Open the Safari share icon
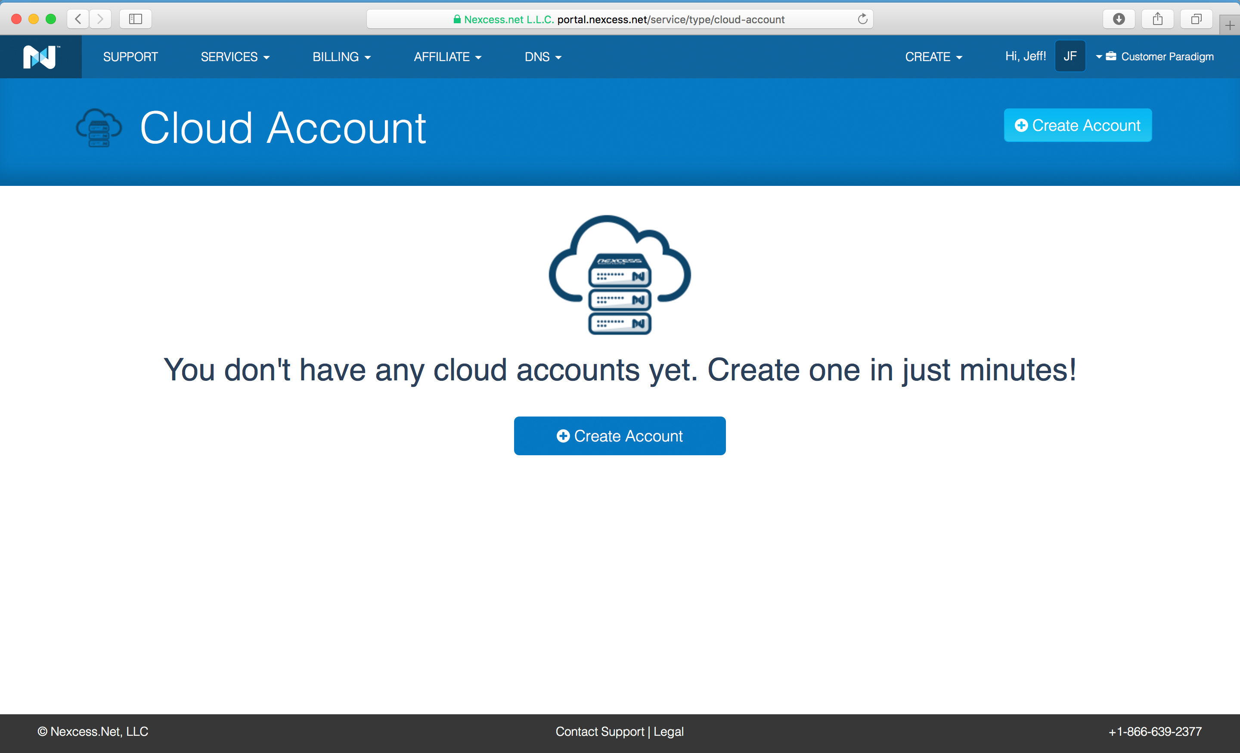The width and height of the screenshot is (1240, 753). pos(1157,19)
